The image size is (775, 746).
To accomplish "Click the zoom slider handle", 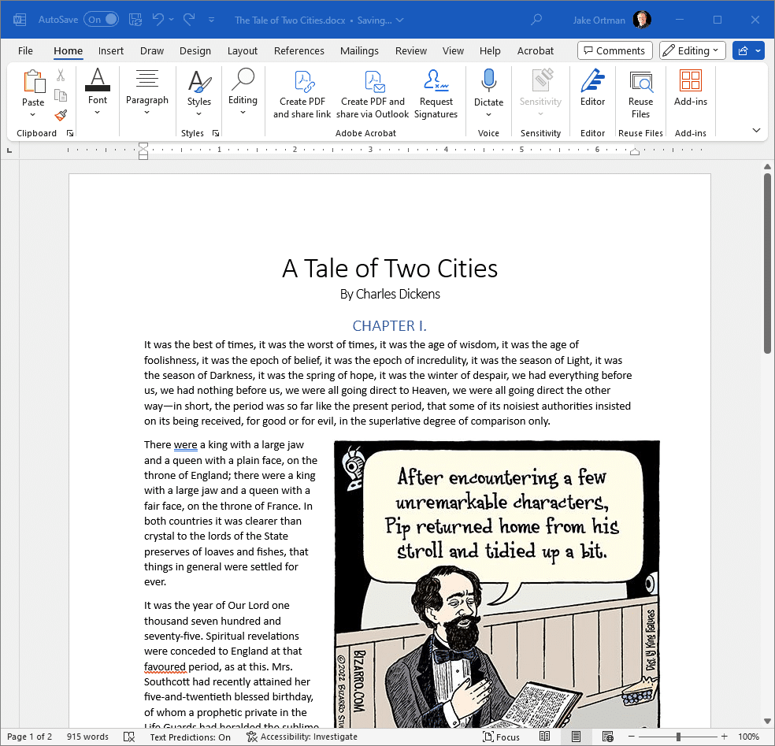I will tap(678, 737).
